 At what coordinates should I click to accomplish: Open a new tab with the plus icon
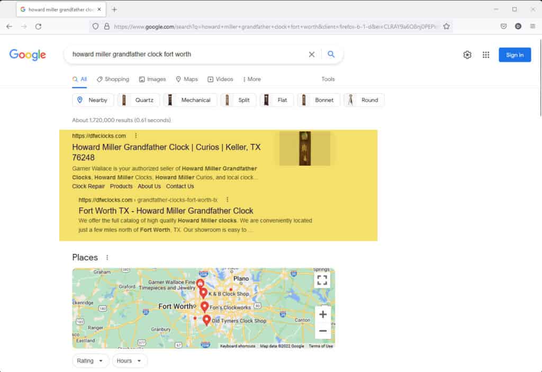coord(114,10)
